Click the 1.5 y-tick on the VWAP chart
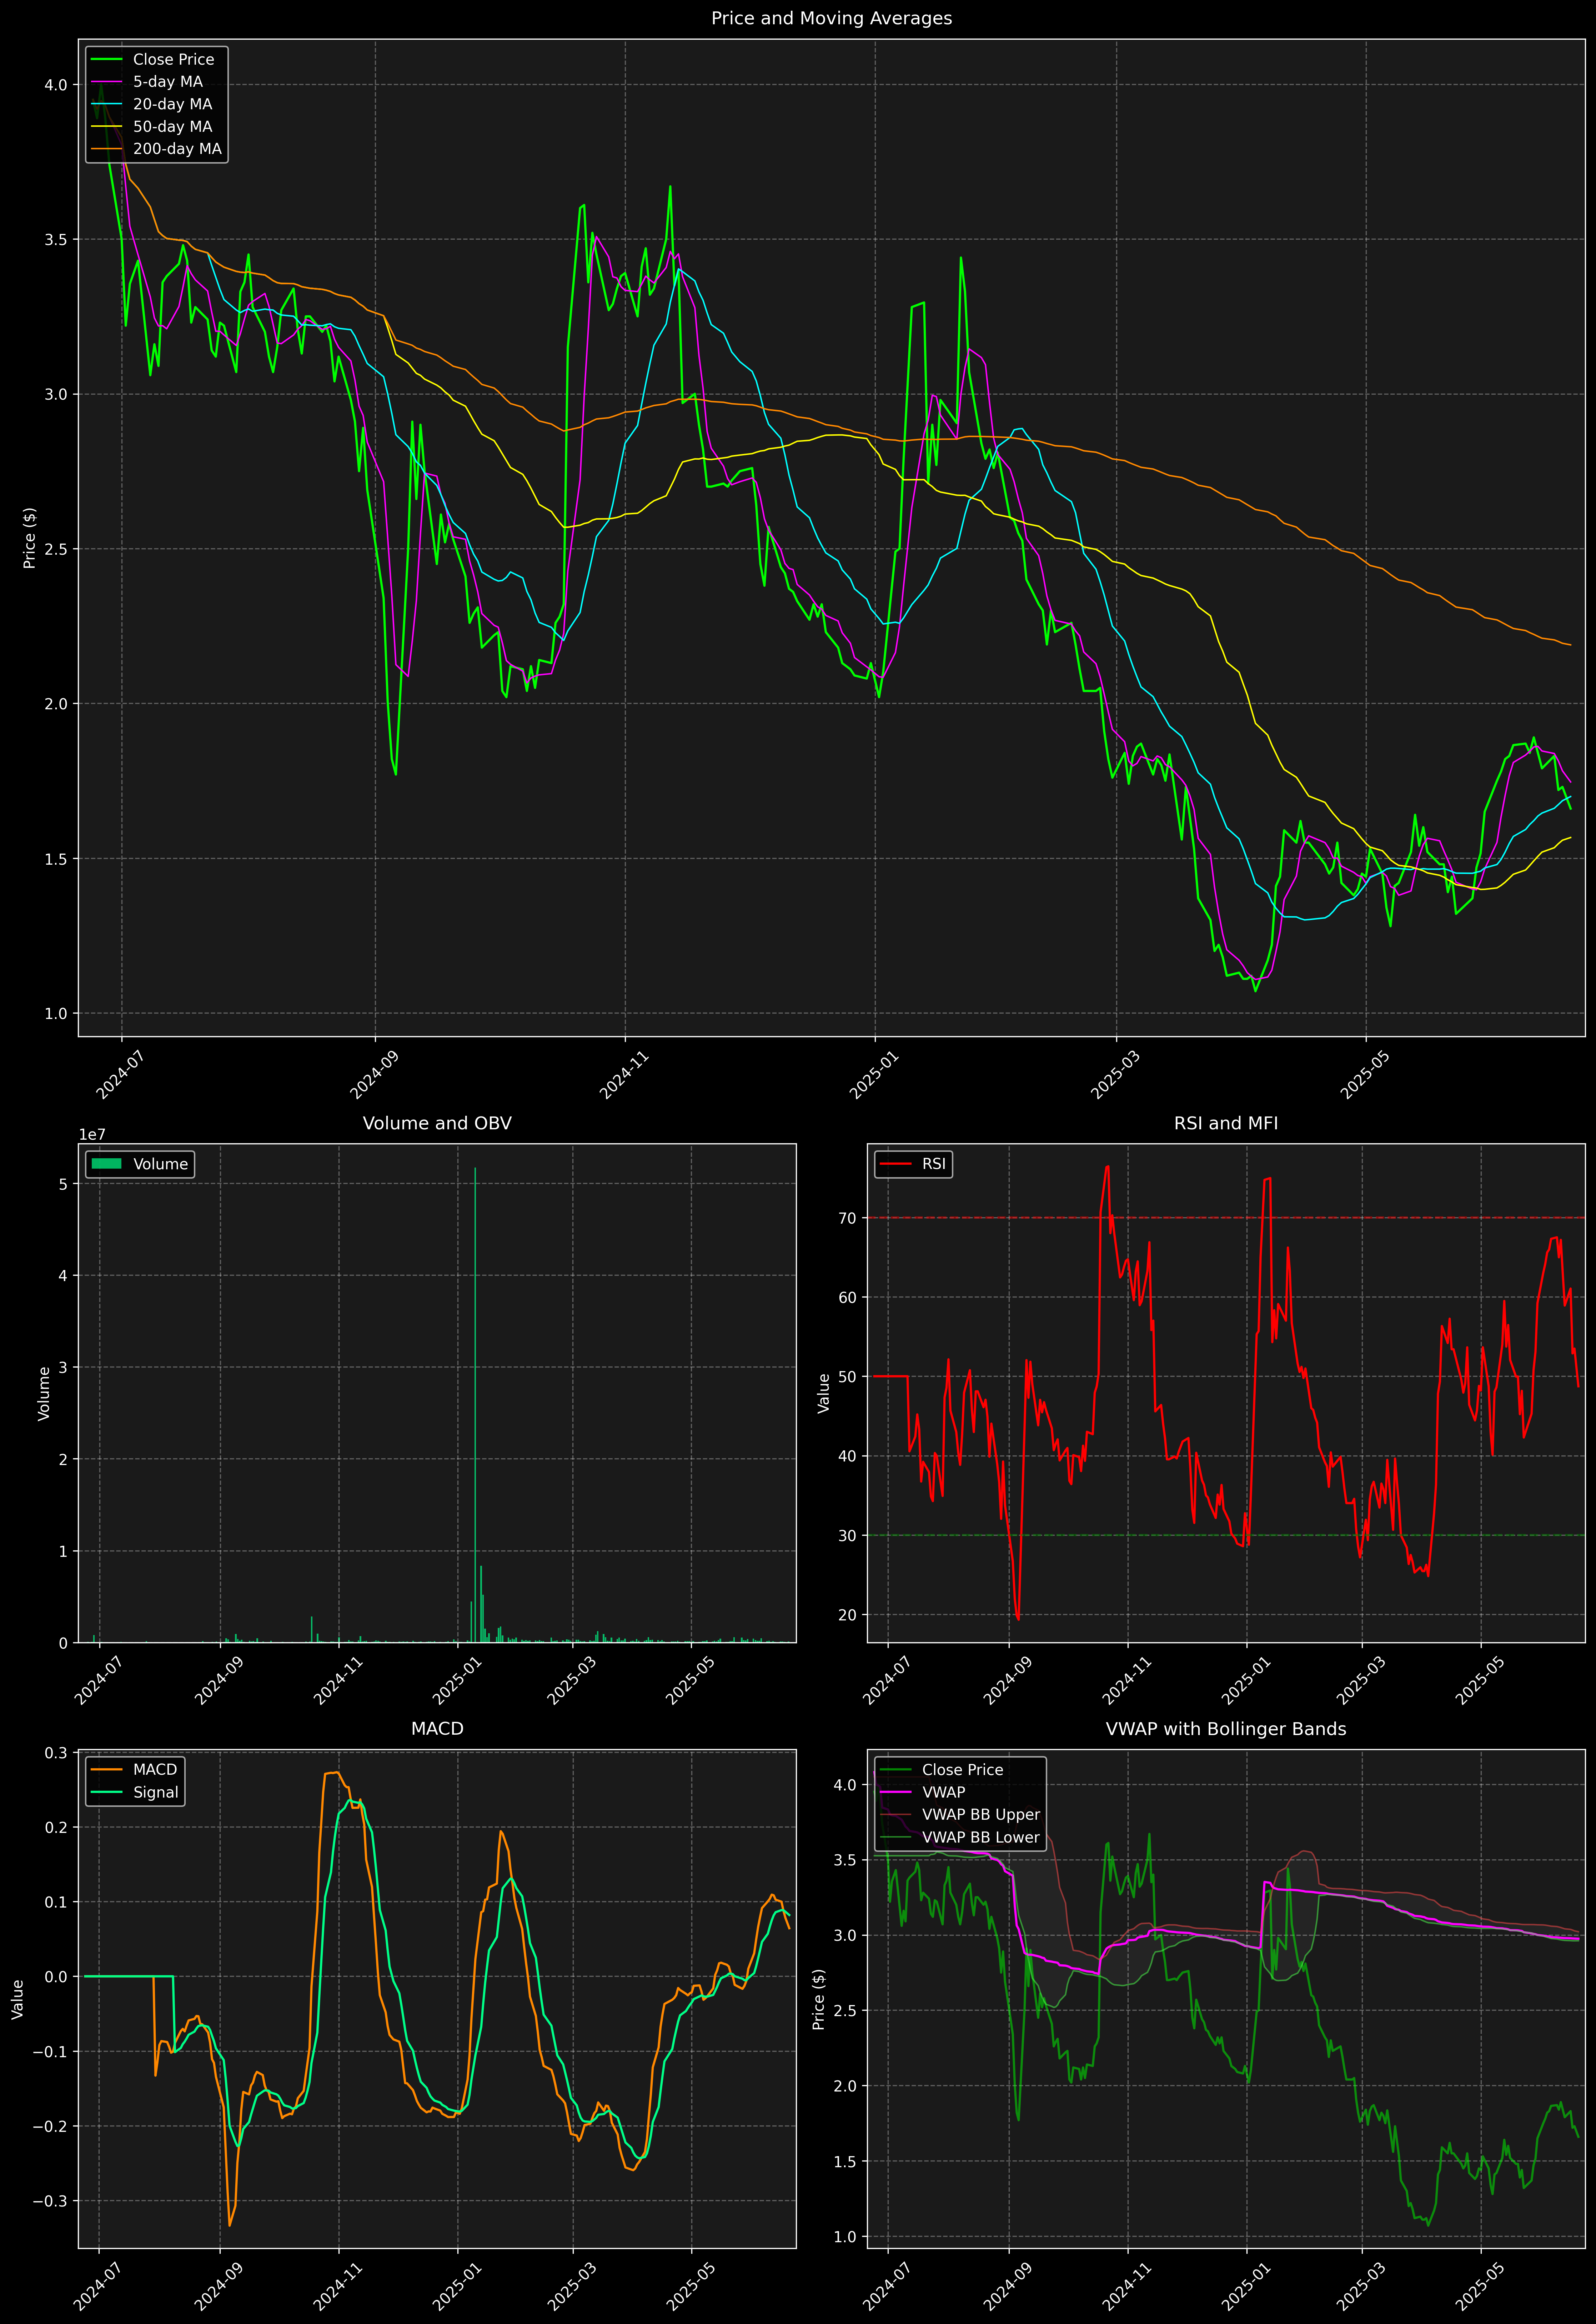This screenshot has width=1596, height=2324. [845, 2161]
